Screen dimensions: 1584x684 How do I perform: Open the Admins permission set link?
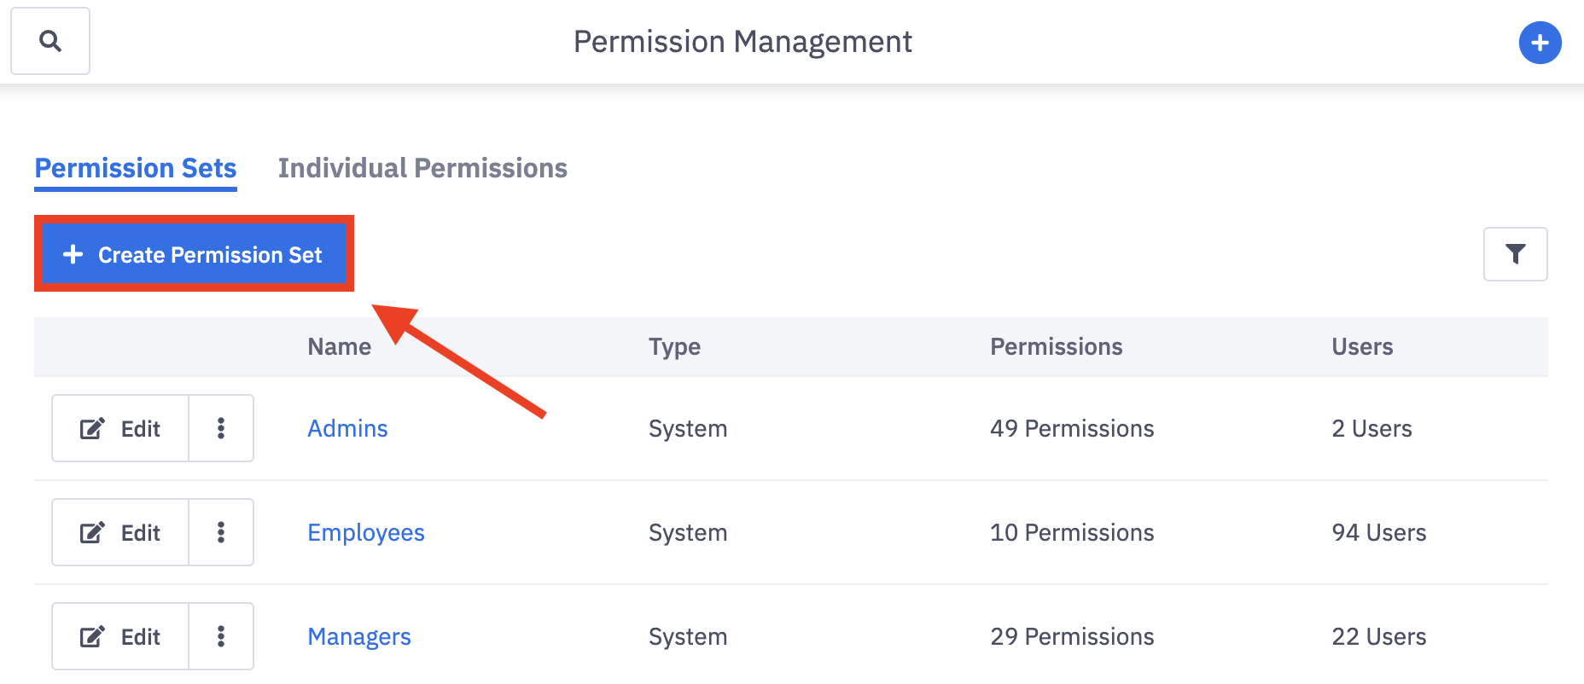(x=347, y=428)
